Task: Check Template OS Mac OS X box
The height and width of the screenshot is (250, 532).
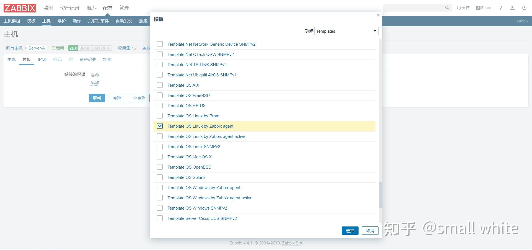Action: point(160,157)
